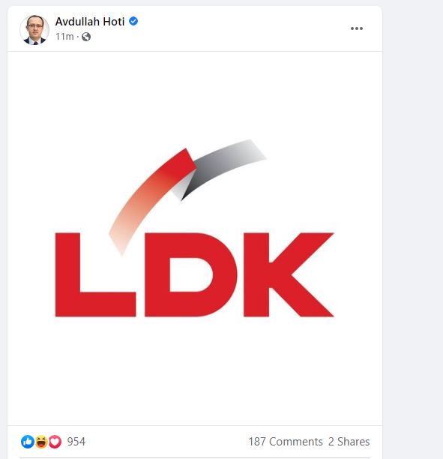Open the 187 Comments link
This screenshot has height=459, width=443.
tap(286, 442)
